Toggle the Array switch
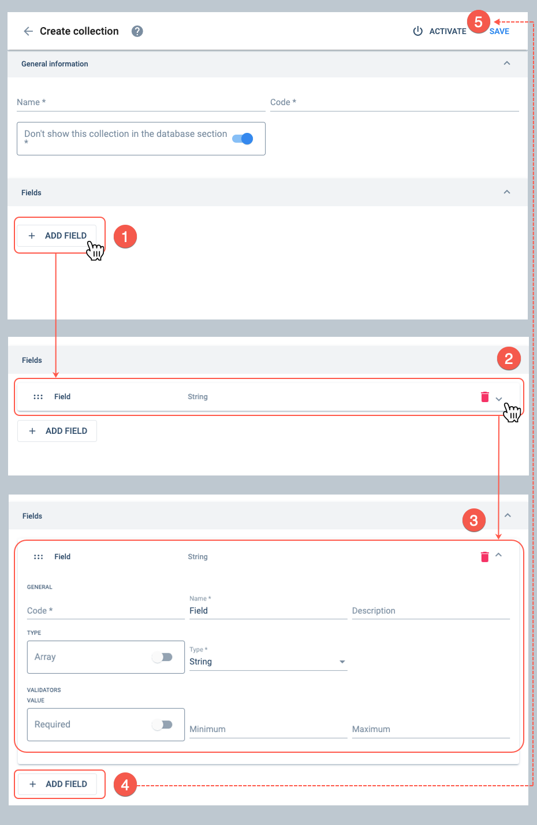This screenshot has width=537, height=825. tap(162, 657)
